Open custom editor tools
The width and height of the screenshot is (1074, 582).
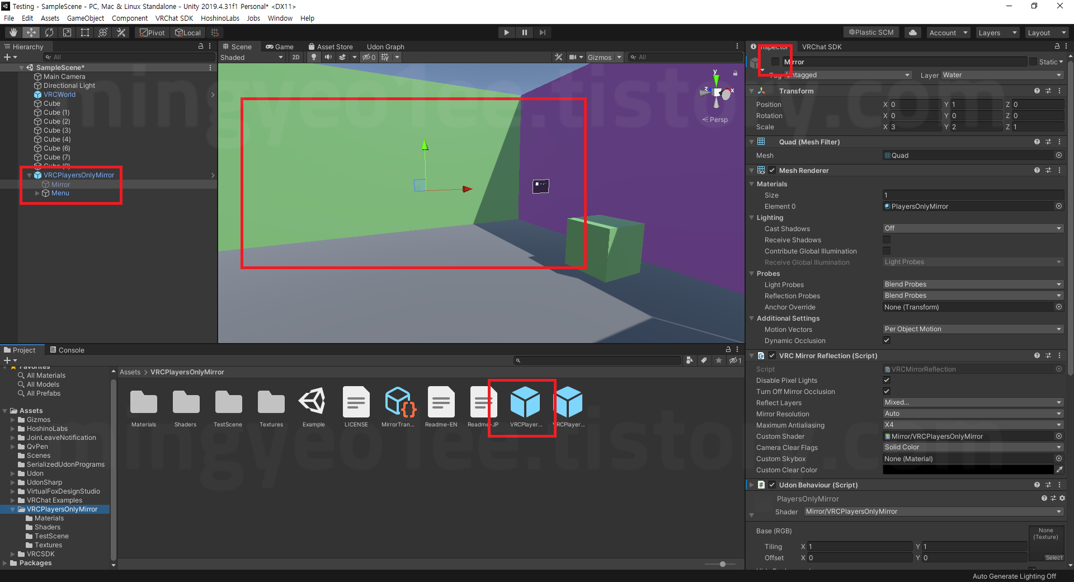tap(121, 32)
